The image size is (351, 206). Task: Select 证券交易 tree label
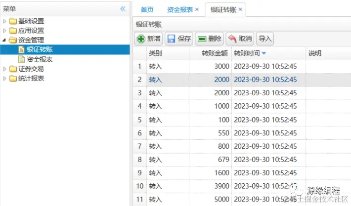(x=31, y=69)
